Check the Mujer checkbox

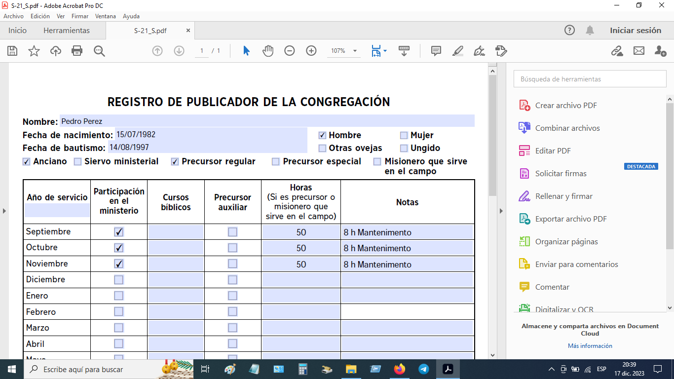pyautogui.click(x=404, y=135)
